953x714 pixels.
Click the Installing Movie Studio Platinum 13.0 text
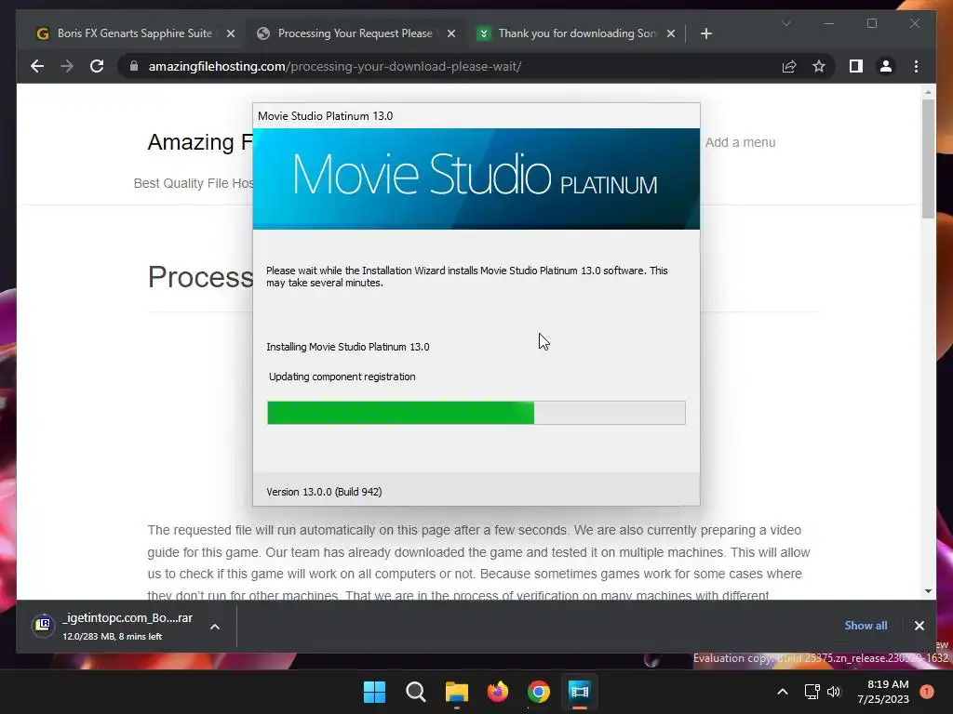pos(348,347)
